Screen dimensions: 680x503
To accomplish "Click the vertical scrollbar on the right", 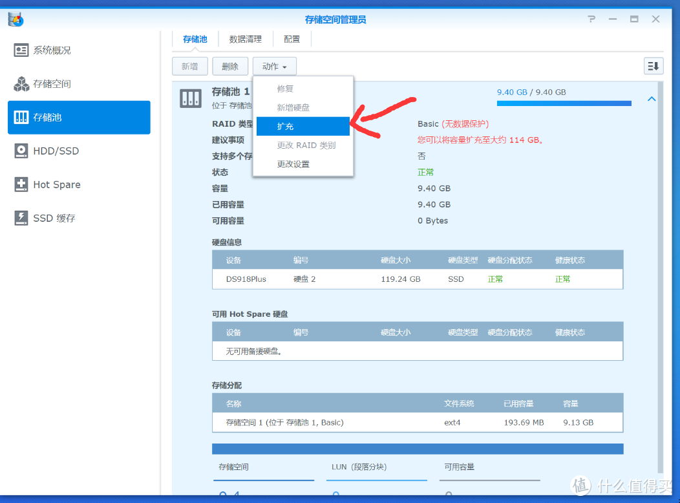I will (660, 277).
